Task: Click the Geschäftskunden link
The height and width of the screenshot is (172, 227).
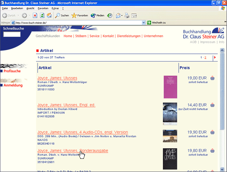Action: pos(48,36)
